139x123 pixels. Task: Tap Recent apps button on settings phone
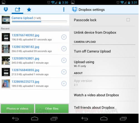(x=123, y=119)
